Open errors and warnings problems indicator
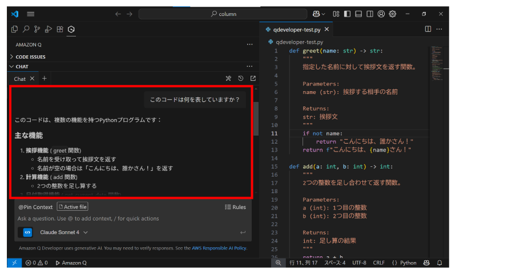Image resolution: width=528 pixels, height=274 pixels. pyautogui.click(x=37, y=263)
